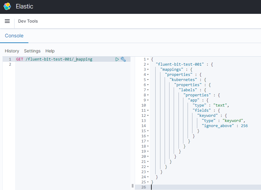Click the GET method keyword in request

pyautogui.click(x=20, y=59)
